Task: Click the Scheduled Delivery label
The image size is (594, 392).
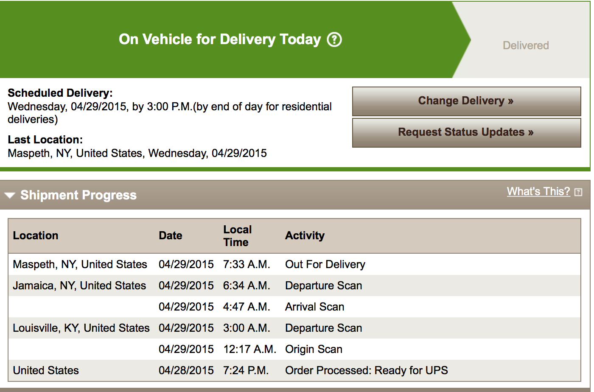Action: click(60, 93)
